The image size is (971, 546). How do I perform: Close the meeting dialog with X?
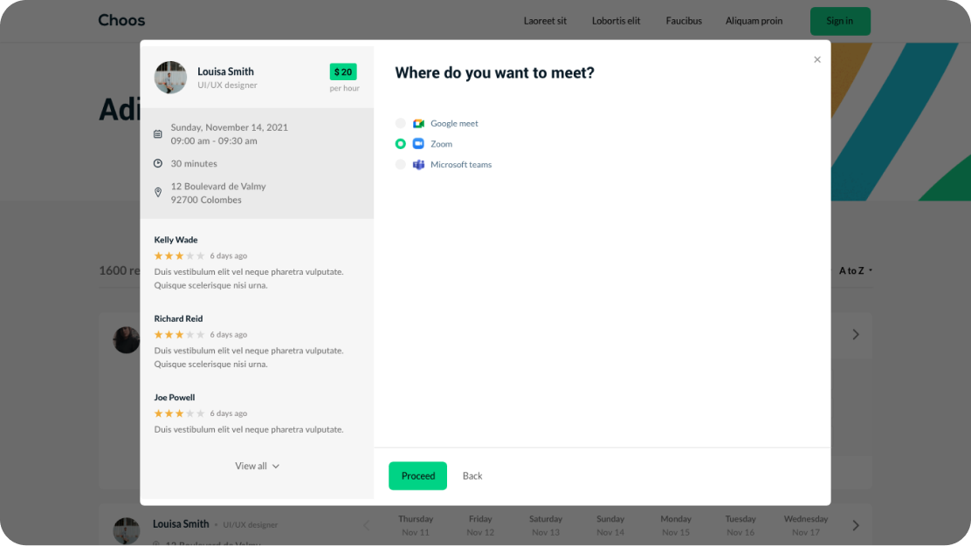click(817, 60)
